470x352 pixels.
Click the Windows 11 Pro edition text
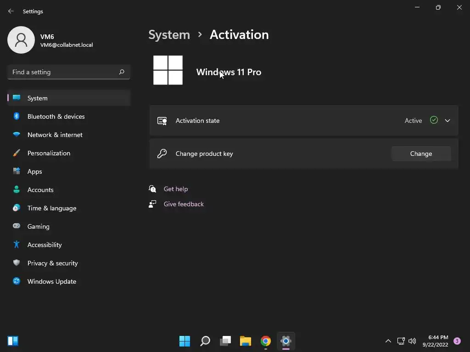click(229, 72)
